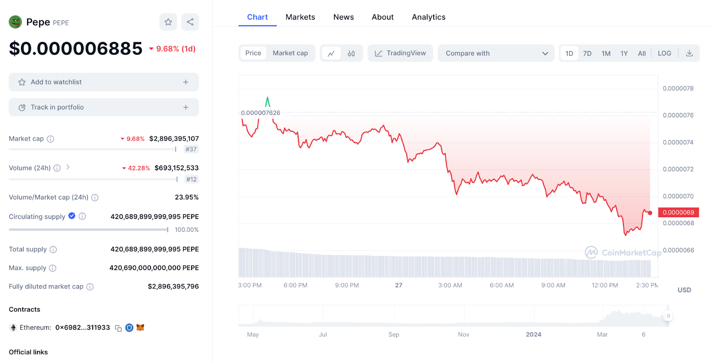This screenshot has height=363, width=713.
Task: Select the candlestick chart type icon
Action: coord(351,53)
